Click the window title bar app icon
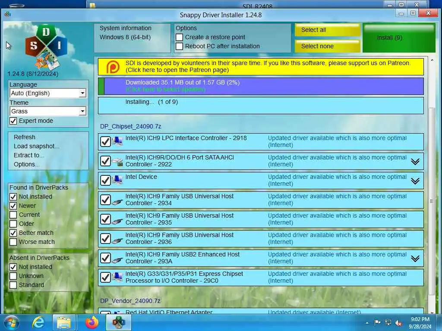Screen dimensions: 442x331 click(x=8, y=14)
